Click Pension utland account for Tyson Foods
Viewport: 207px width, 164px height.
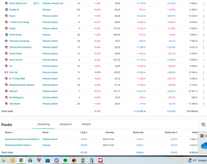click(50, 53)
